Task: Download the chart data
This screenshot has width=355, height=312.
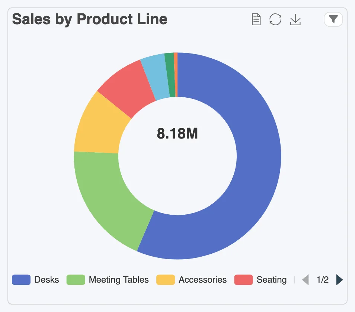Action: [295, 19]
